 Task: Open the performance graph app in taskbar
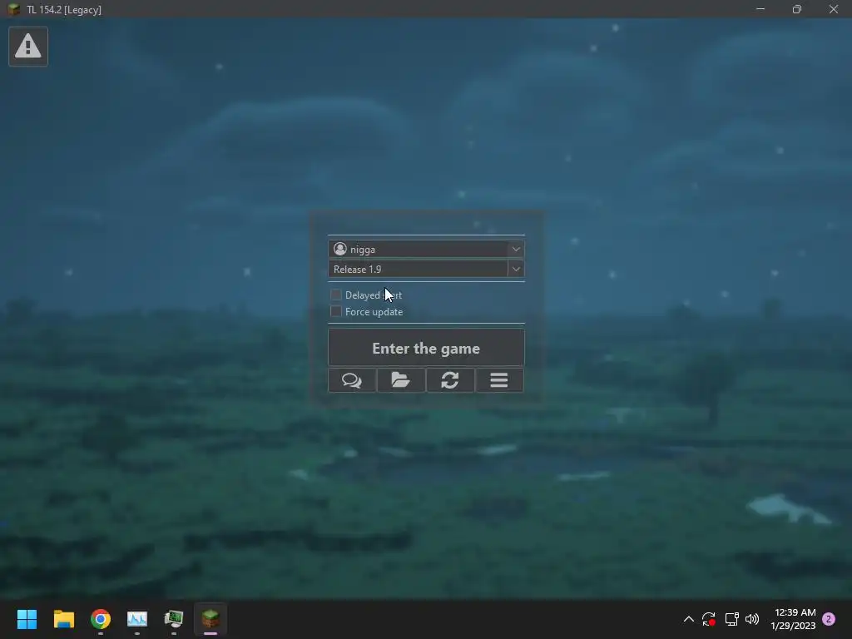pos(137,619)
